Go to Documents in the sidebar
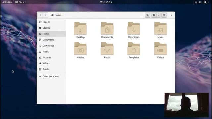This screenshot has height=119, width=212. pyautogui.click(x=51, y=40)
